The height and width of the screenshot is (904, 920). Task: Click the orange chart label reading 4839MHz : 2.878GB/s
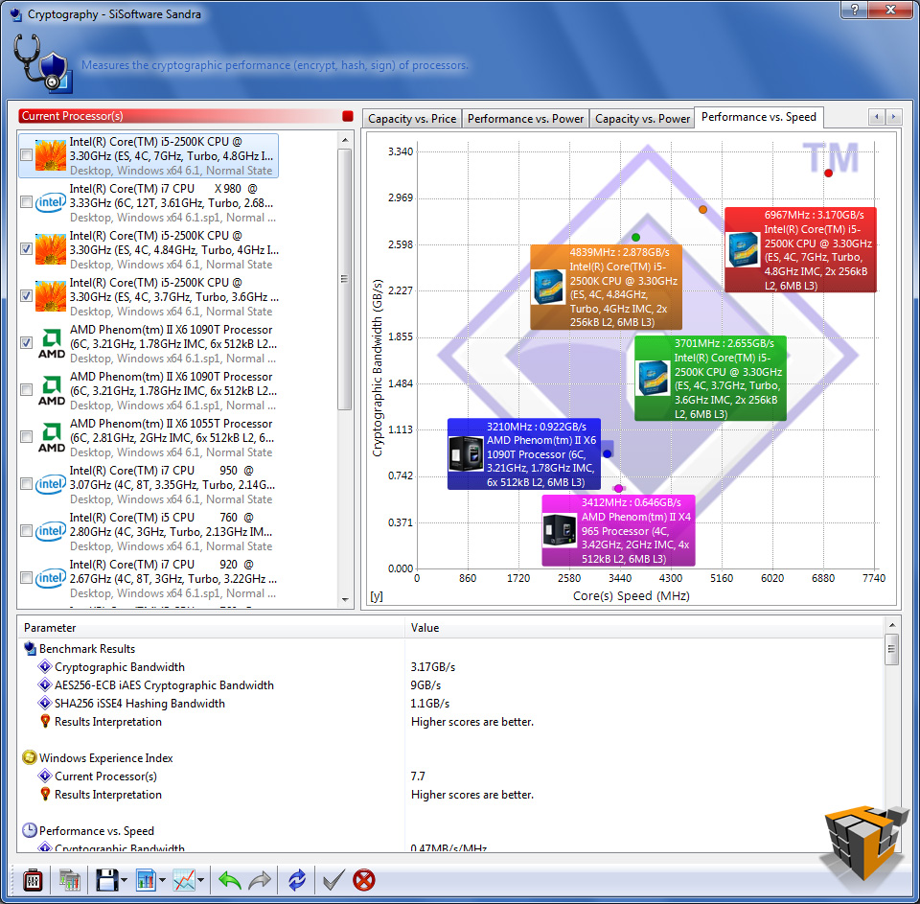[x=606, y=287]
